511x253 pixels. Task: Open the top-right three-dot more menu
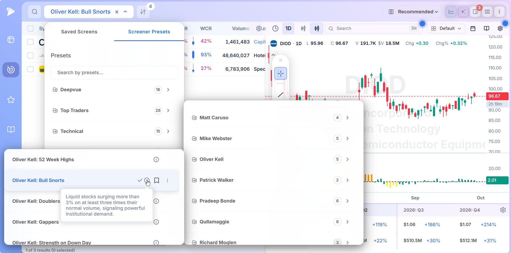click(x=499, y=12)
